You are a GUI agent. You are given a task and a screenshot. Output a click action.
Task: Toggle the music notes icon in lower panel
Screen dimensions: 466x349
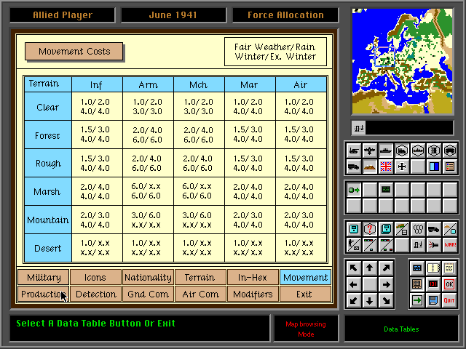(x=418, y=245)
